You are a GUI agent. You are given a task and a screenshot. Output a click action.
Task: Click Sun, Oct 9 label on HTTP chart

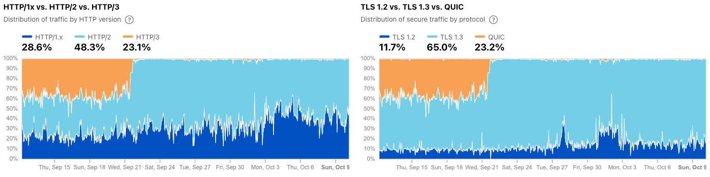(335, 167)
